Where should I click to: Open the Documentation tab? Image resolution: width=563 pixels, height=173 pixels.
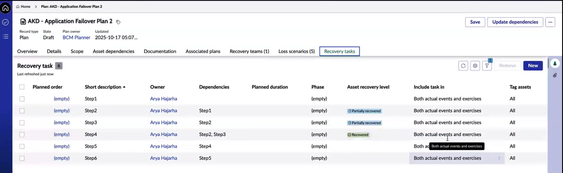click(160, 51)
